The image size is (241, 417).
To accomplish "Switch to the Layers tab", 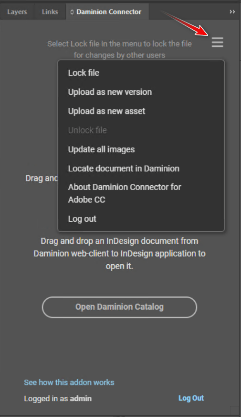I will click(17, 12).
